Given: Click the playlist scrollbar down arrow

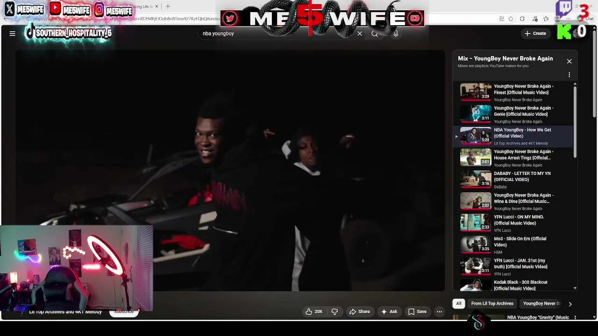Looking at the screenshot, I should point(575,288).
